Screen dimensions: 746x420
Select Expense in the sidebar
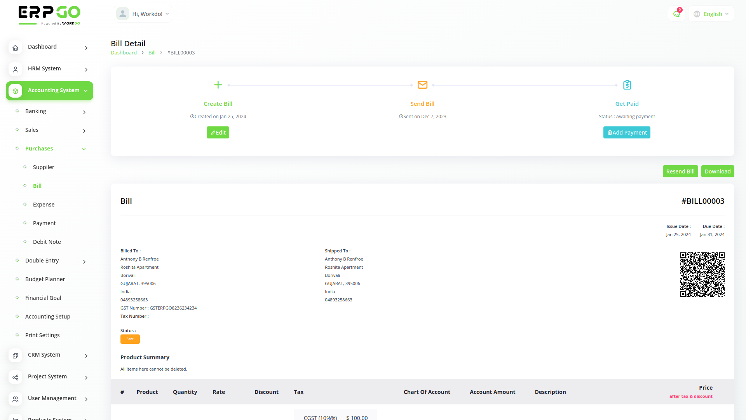pos(44,204)
